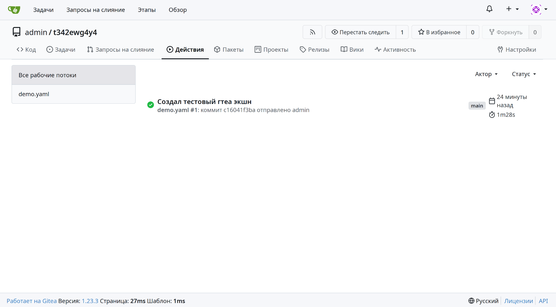This screenshot has height=307, width=556.
Task: Open Запросы на слияние in top navigation
Action: [96, 10]
